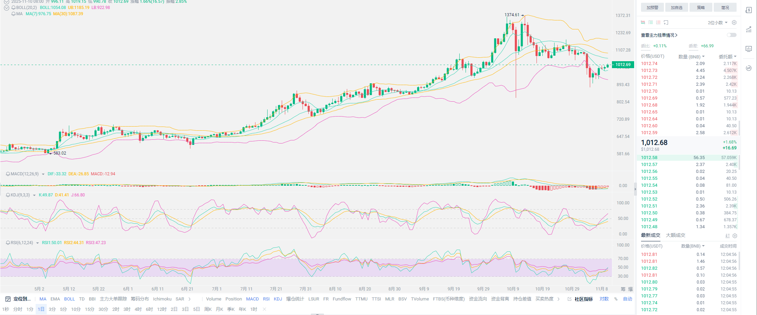Open the rising bar chart sidebar icon
Image resolution: width=757 pixels, height=315 pixels.
(749, 29)
